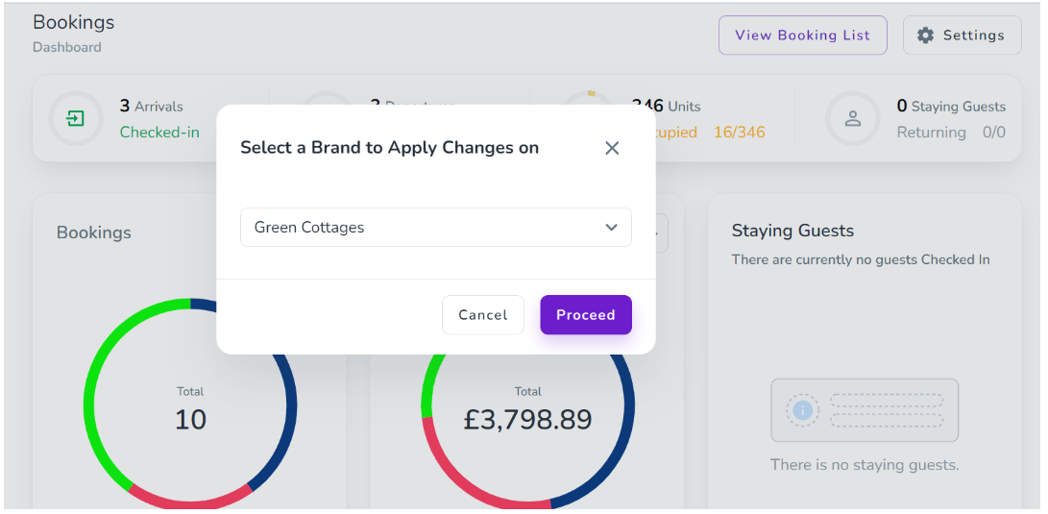This screenshot has height=514, width=1048.
Task: Click the Checked-in status text
Action: coord(159,133)
